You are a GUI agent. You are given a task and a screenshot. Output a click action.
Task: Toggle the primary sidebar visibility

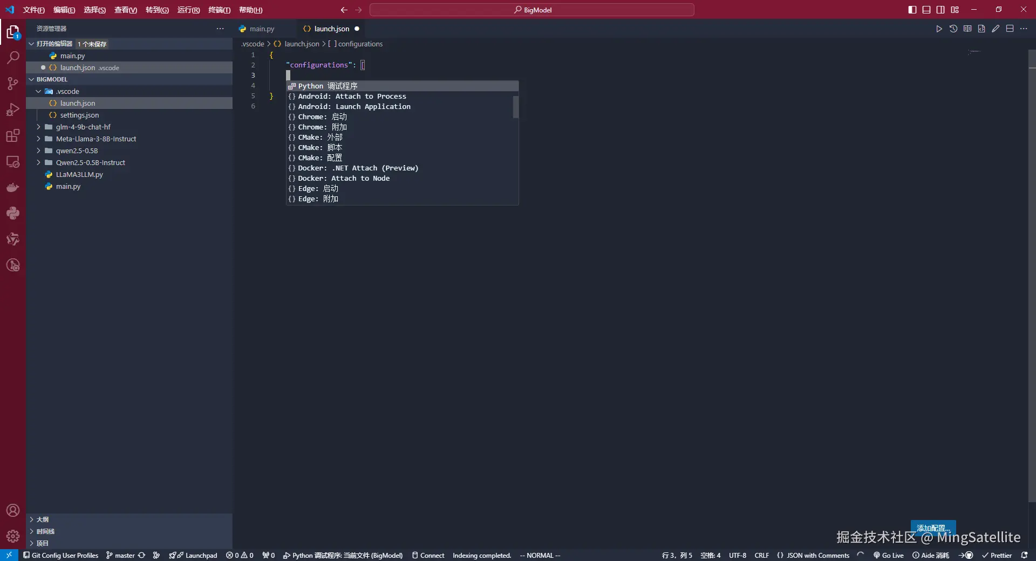coord(912,10)
